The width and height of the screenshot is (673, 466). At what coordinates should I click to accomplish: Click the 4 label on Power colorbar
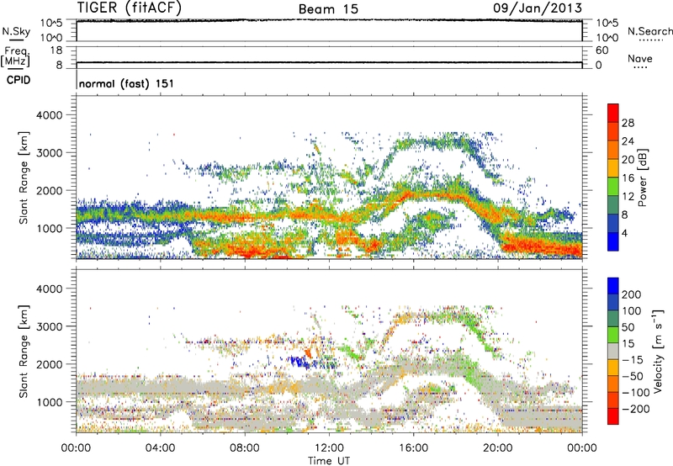coord(625,233)
